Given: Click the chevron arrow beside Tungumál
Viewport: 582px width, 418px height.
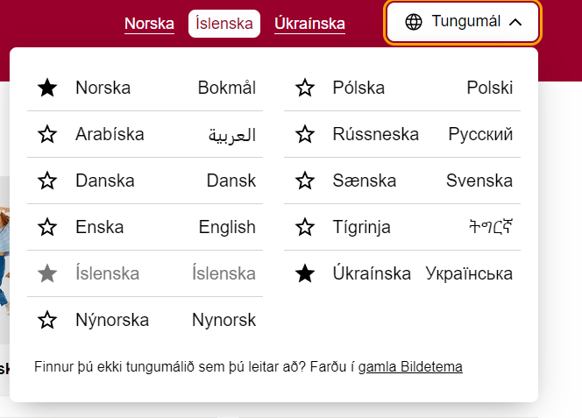Looking at the screenshot, I should pyautogui.click(x=516, y=22).
